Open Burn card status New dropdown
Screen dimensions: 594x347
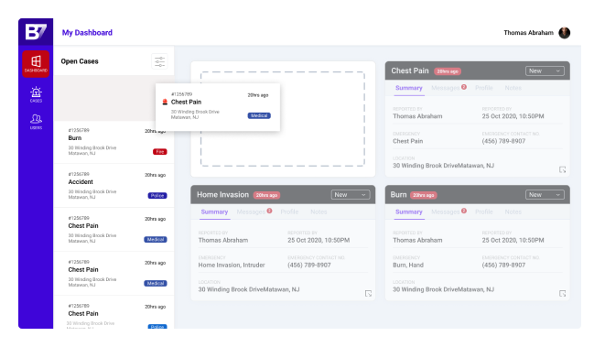545,195
